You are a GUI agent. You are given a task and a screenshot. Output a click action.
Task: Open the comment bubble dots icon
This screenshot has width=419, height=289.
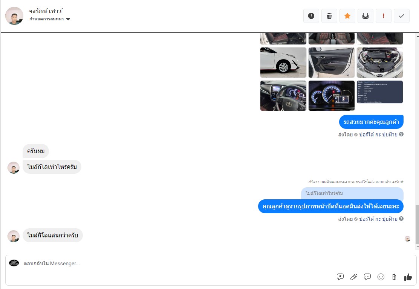pos(367,277)
